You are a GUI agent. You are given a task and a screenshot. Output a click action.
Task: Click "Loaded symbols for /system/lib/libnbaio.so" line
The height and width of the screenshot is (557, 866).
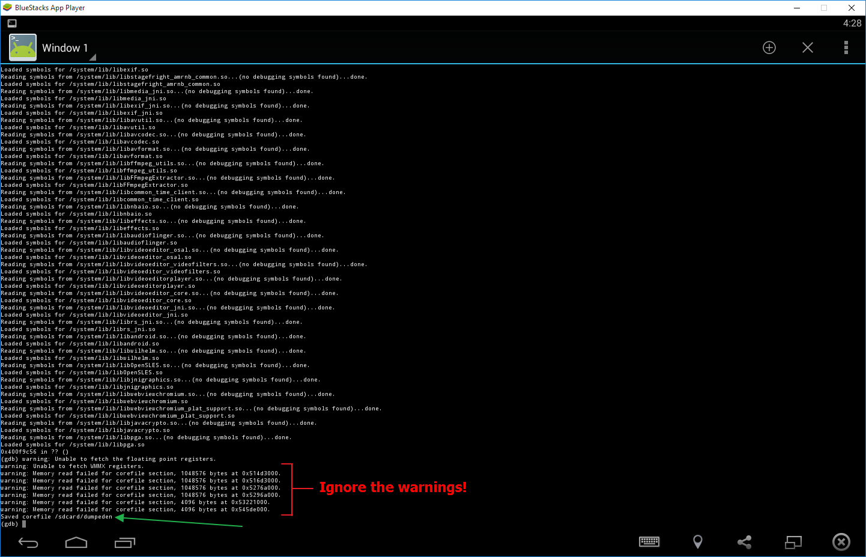76,214
